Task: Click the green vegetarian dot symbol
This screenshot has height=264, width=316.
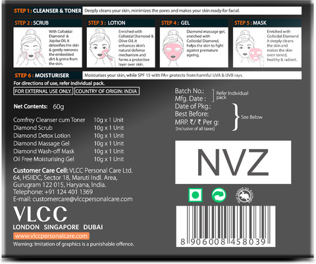Action: (196, 195)
